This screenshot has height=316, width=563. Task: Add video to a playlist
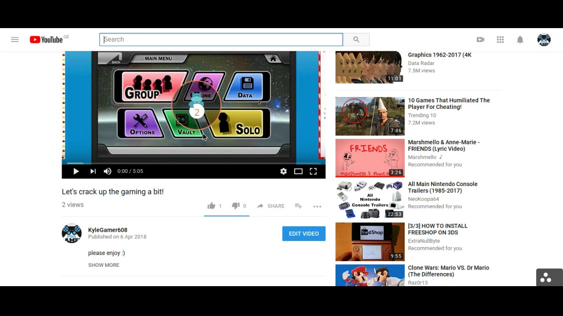[x=298, y=206]
